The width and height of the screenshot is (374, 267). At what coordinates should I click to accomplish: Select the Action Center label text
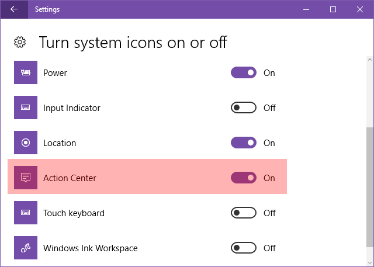tap(70, 178)
